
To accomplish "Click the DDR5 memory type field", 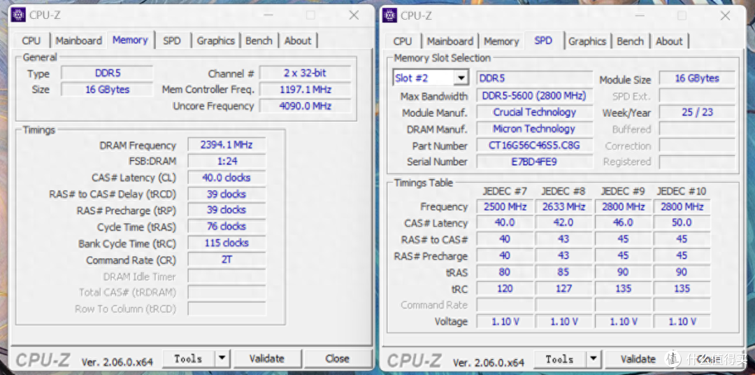I will (108, 73).
